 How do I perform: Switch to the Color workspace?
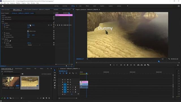(80, 6)
